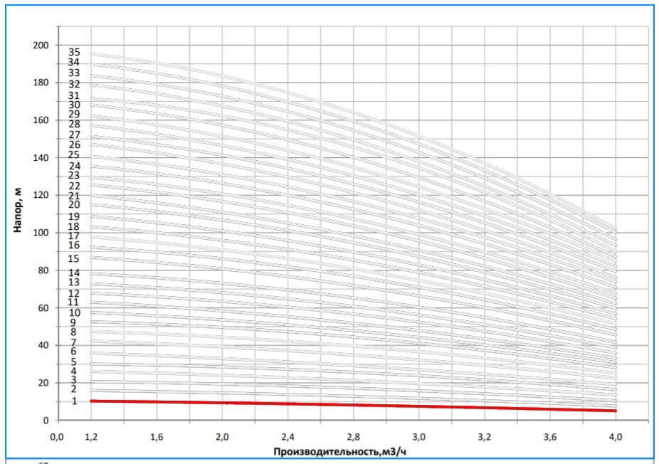Click the 60 value on the Напор axis
The width and height of the screenshot is (659, 464).
click(44, 308)
